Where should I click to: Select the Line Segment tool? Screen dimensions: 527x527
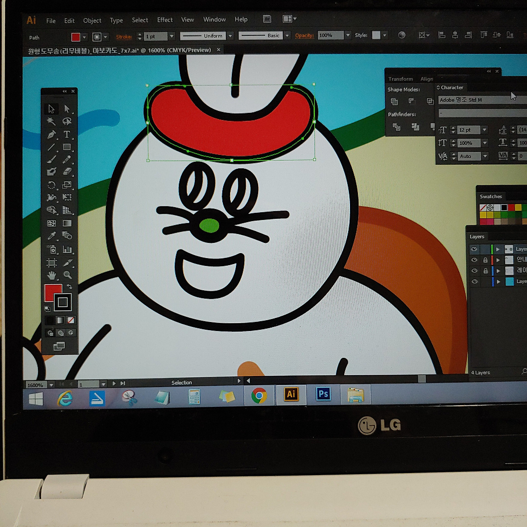[51, 147]
